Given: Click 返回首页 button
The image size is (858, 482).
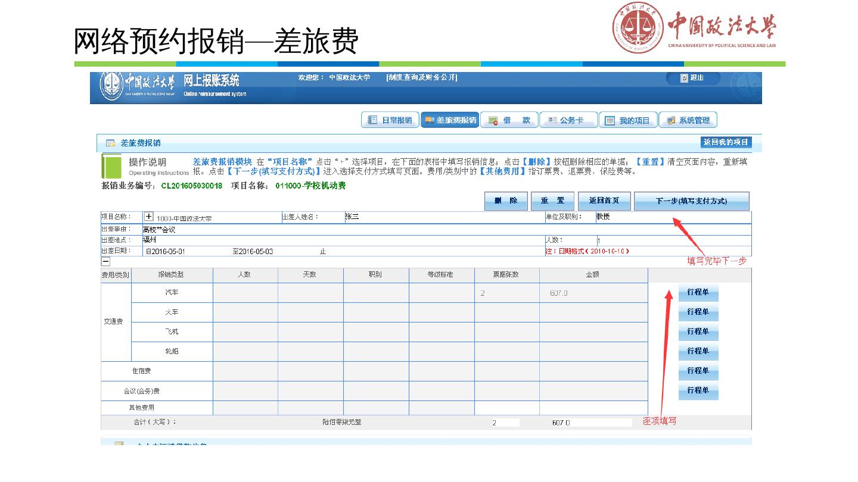Looking at the screenshot, I should 604,201.
